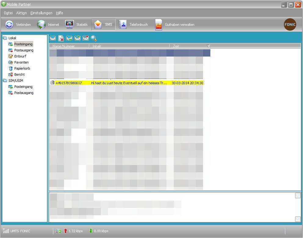The image size is (303, 238).
Task: Click the FONIC logo
Action: (x=290, y=25)
